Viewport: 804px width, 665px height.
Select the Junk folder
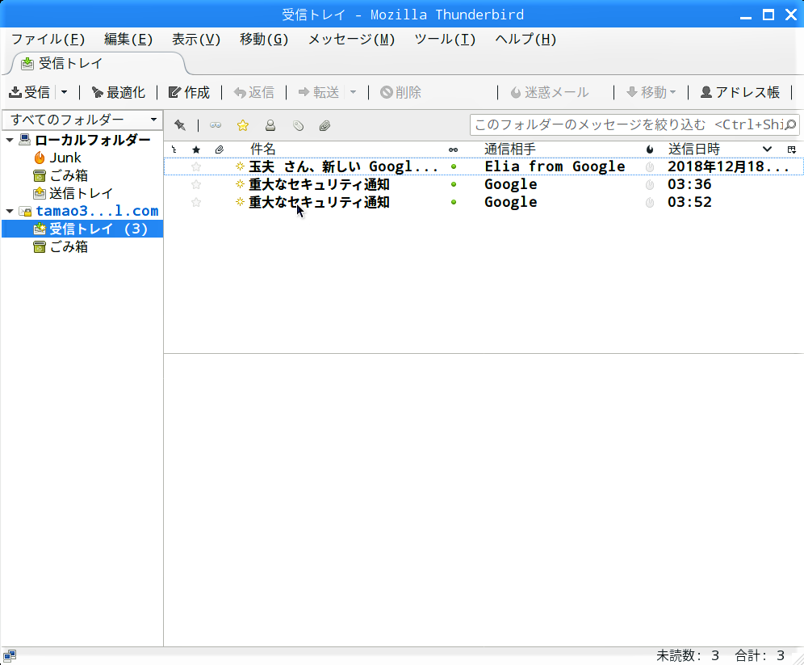(65, 158)
